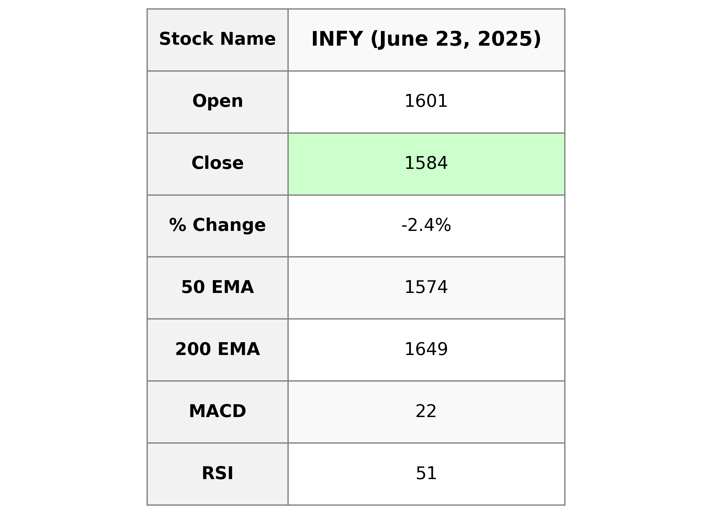Click the word EMA in 200 EMA
The width and height of the screenshot is (712, 514).
point(239,349)
